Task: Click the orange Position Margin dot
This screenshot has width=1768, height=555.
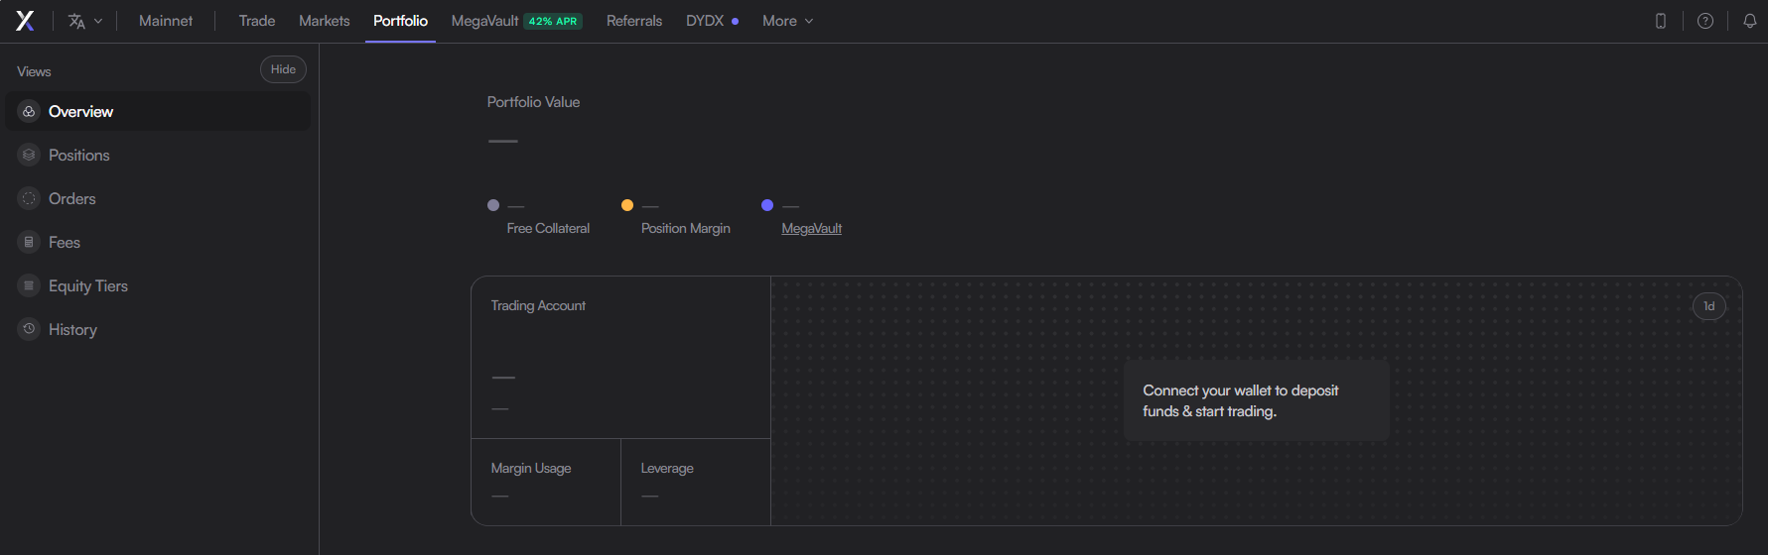Action: [627, 205]
